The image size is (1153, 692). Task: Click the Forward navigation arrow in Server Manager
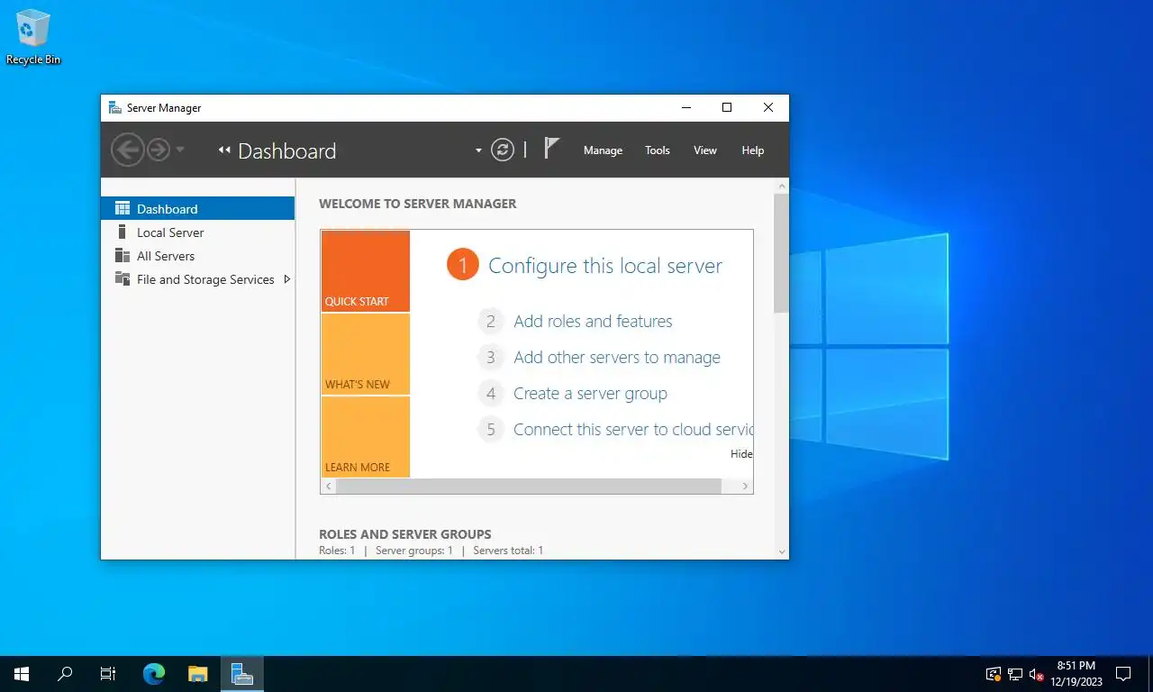click(x=159, y=150)
